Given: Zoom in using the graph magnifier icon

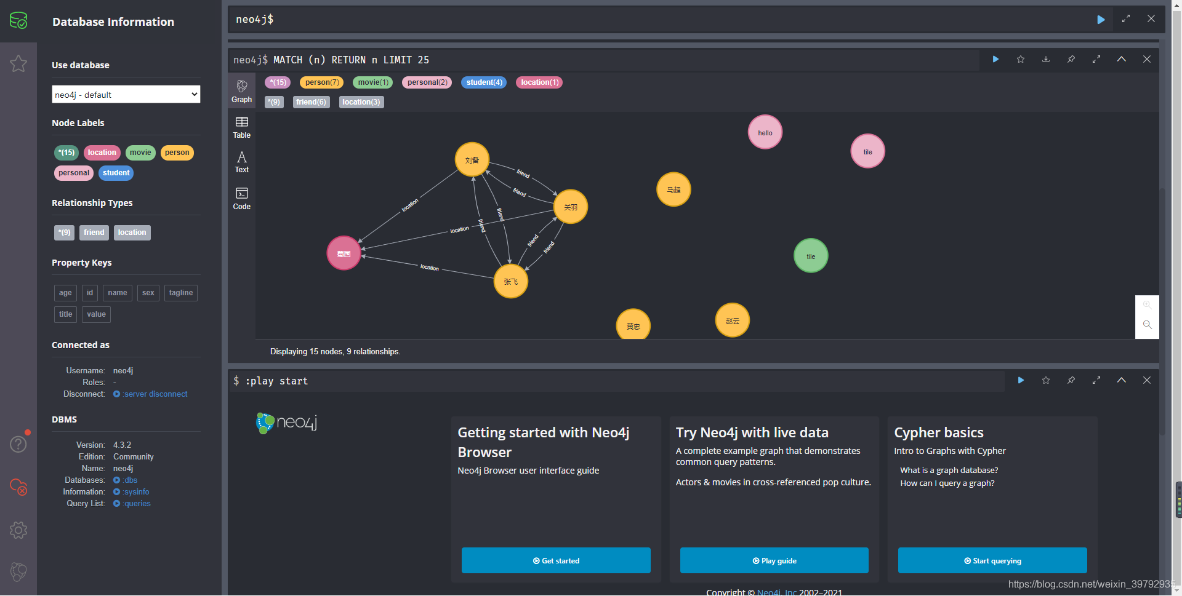Looking at the screenshot, I should tap(1146, 304).
